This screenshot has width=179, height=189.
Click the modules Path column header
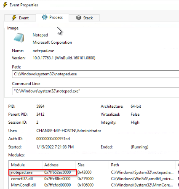pyautogui.click(x=142, y=165)
